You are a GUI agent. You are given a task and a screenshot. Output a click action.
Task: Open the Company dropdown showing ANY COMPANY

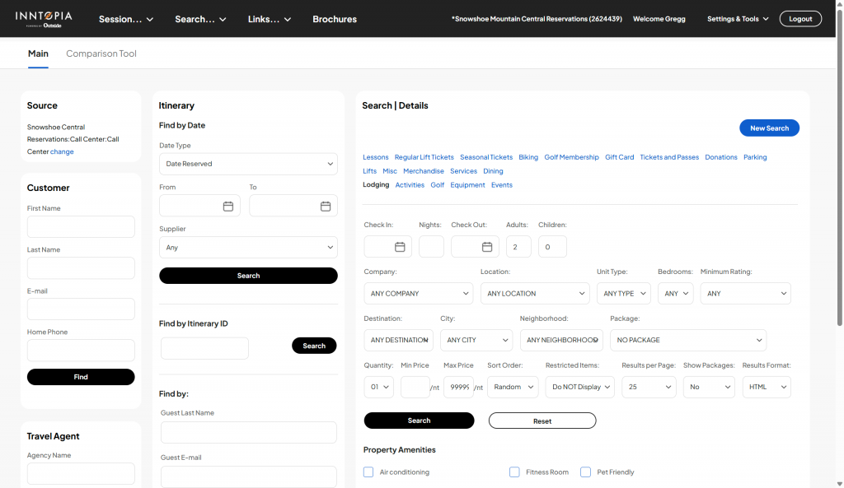[x=418, y=294]
